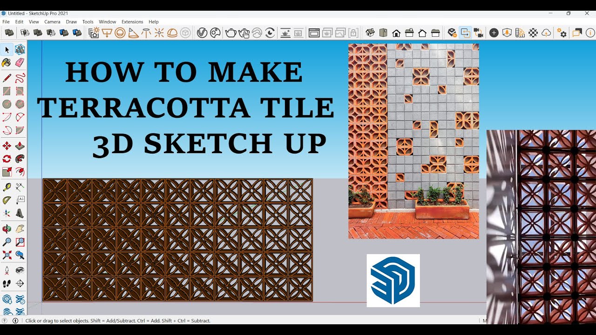Add V-Ray Sphere Light

[x=120, y=33]
